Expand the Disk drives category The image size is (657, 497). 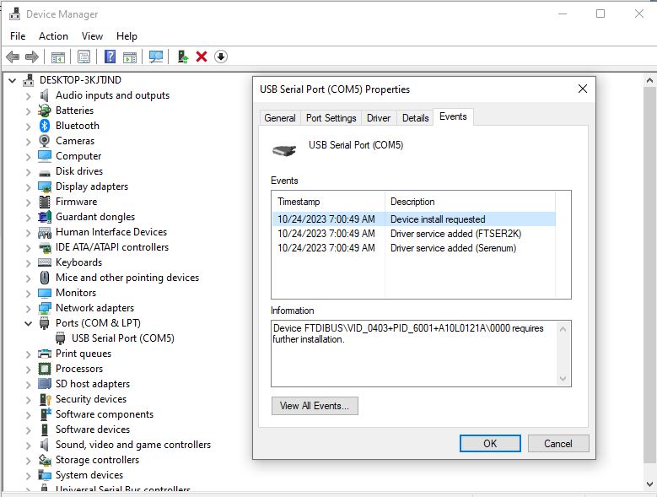[x=28, y=172]
